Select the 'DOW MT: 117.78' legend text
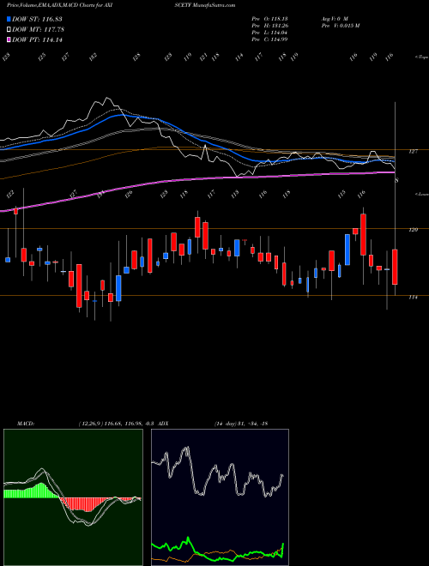This screenshot has height=566, width=429. tap(38, 30)
